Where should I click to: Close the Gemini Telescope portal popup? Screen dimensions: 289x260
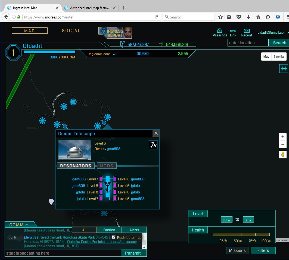coord(156,133)
